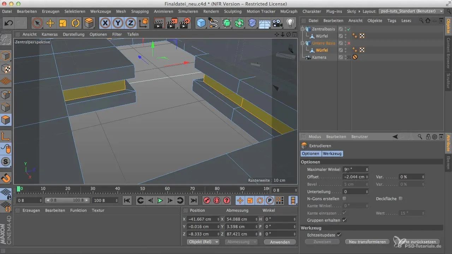The height and width of the screenshot is (254, 452).
Task: Click the keyframe selection question-mark button
Action: 227,200
